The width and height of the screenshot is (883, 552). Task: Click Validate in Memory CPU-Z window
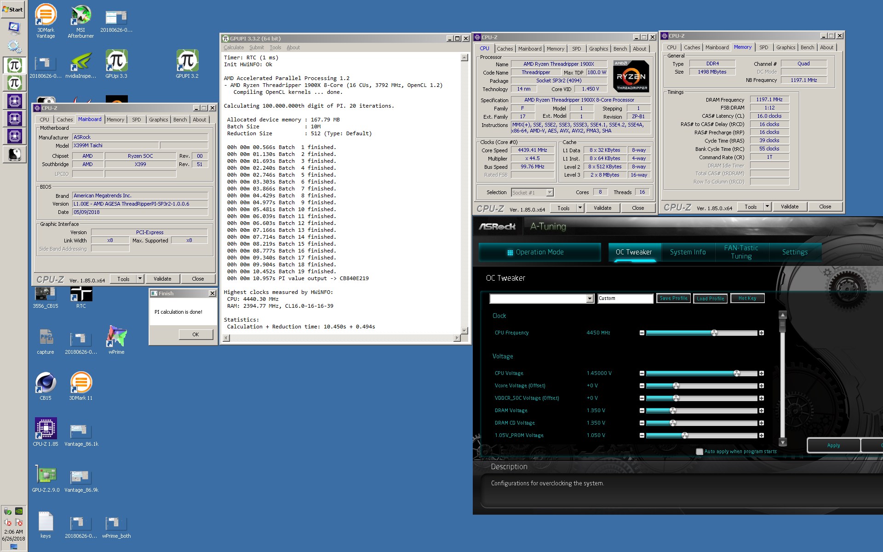coord(790,207)
